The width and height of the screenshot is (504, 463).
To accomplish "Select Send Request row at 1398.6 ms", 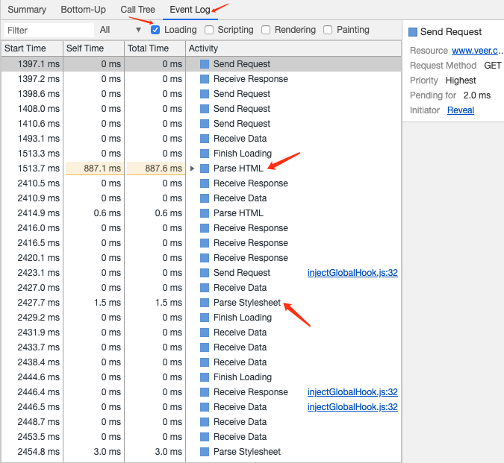I will 201,94.
